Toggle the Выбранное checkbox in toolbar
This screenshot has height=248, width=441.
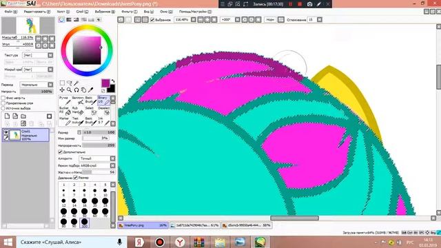tap(152, 20)
